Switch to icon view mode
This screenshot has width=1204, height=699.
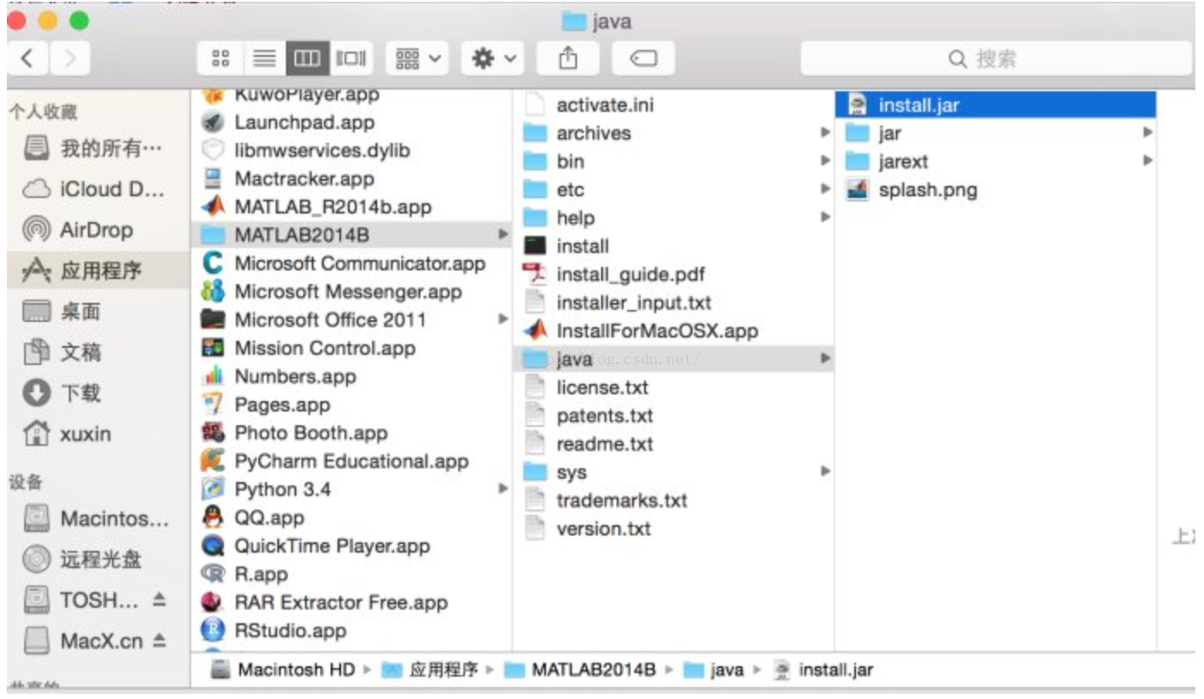coord(220,59)
